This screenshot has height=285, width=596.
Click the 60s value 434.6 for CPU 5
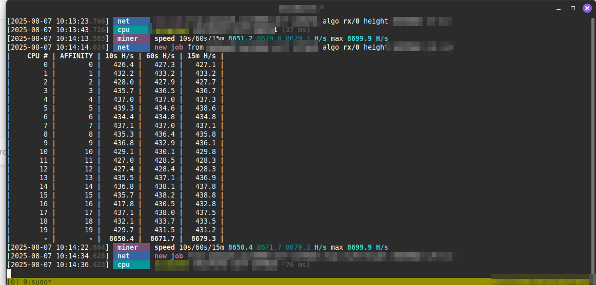coord(165,108)
